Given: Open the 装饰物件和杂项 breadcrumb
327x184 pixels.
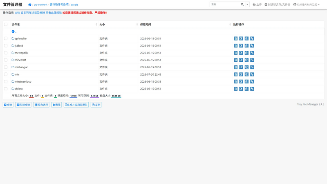Looking at the screenshot, I should [x=59, y=4].
